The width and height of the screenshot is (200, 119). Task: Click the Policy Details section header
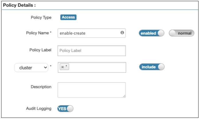pyautogui.click(x=19, y=5)
